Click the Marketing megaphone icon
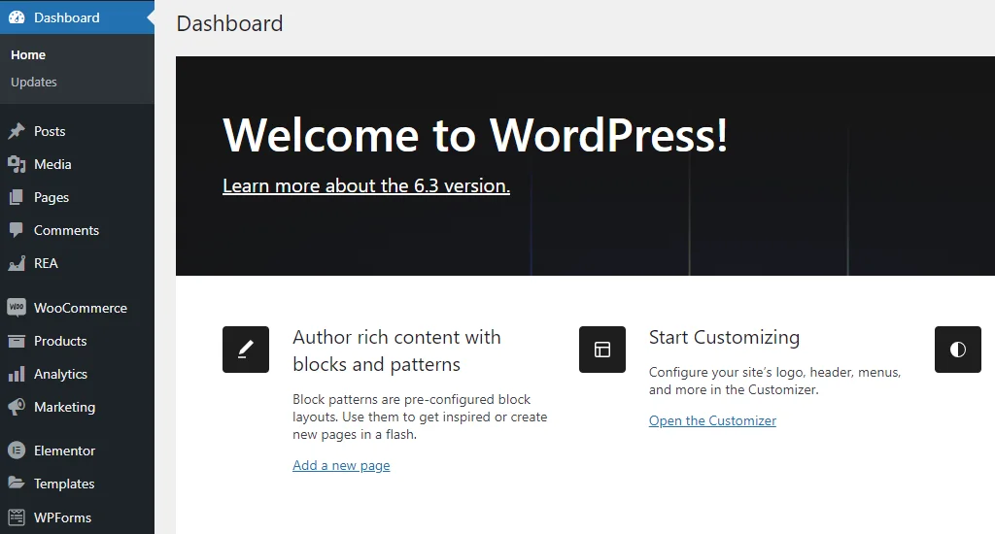 point(17,407)
